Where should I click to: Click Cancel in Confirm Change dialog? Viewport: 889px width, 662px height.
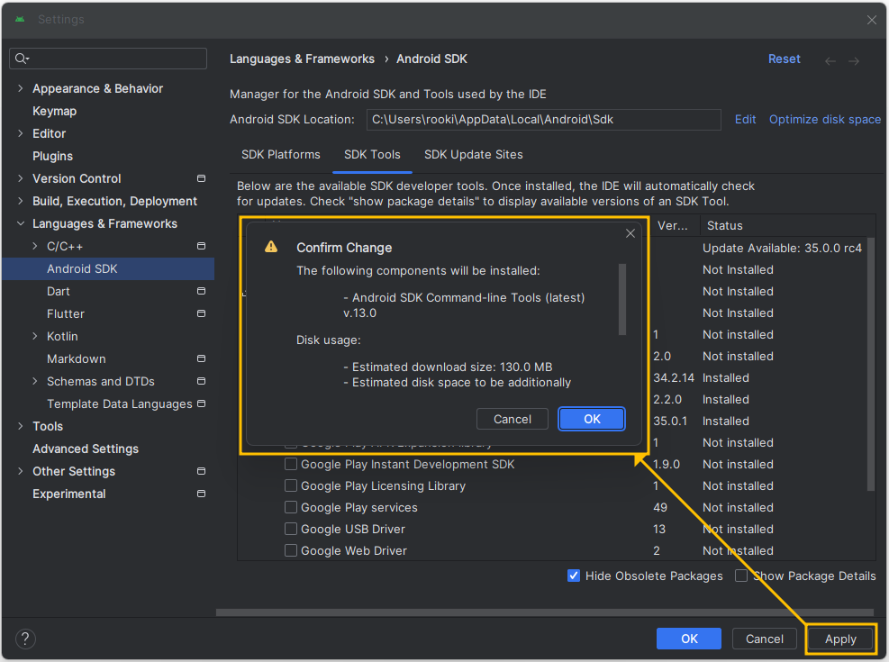pyautogui.click(x=512, y=419)
